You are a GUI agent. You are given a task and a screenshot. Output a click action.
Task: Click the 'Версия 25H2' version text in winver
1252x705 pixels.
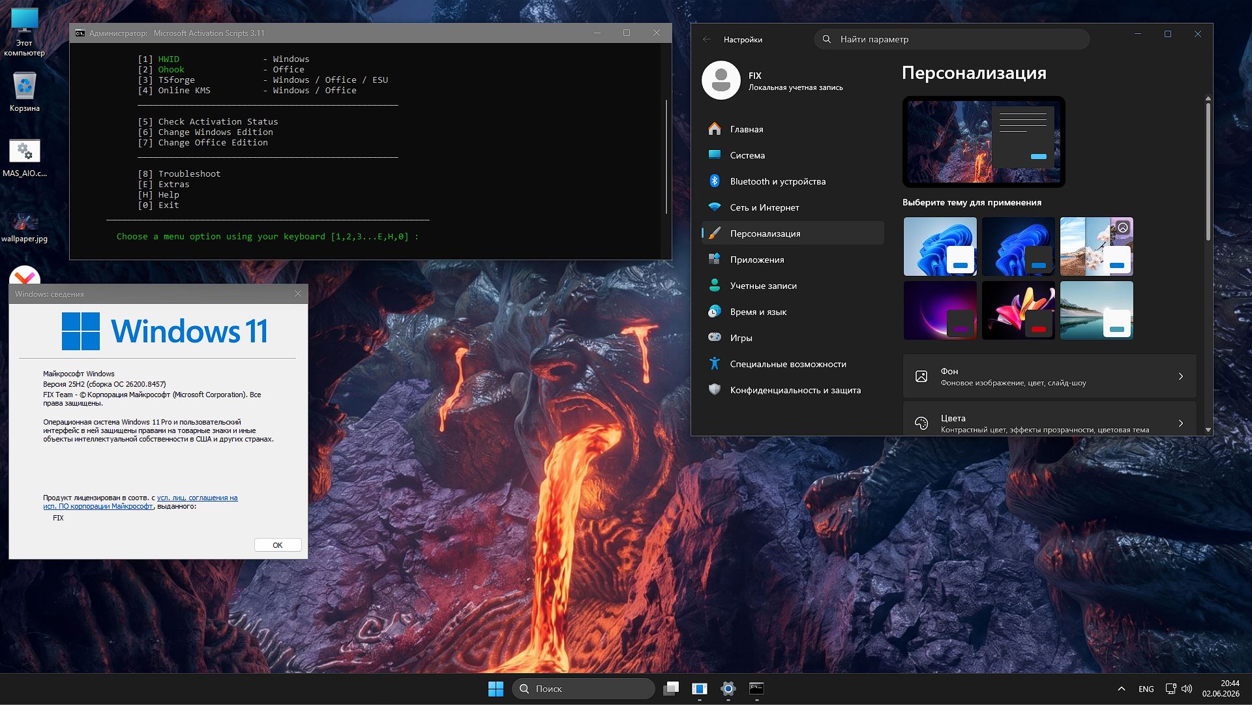[104, 384]
